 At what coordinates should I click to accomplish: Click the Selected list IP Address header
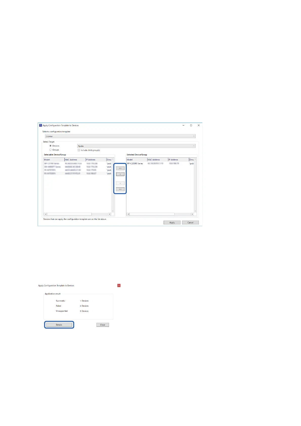(x=179, y=160)
